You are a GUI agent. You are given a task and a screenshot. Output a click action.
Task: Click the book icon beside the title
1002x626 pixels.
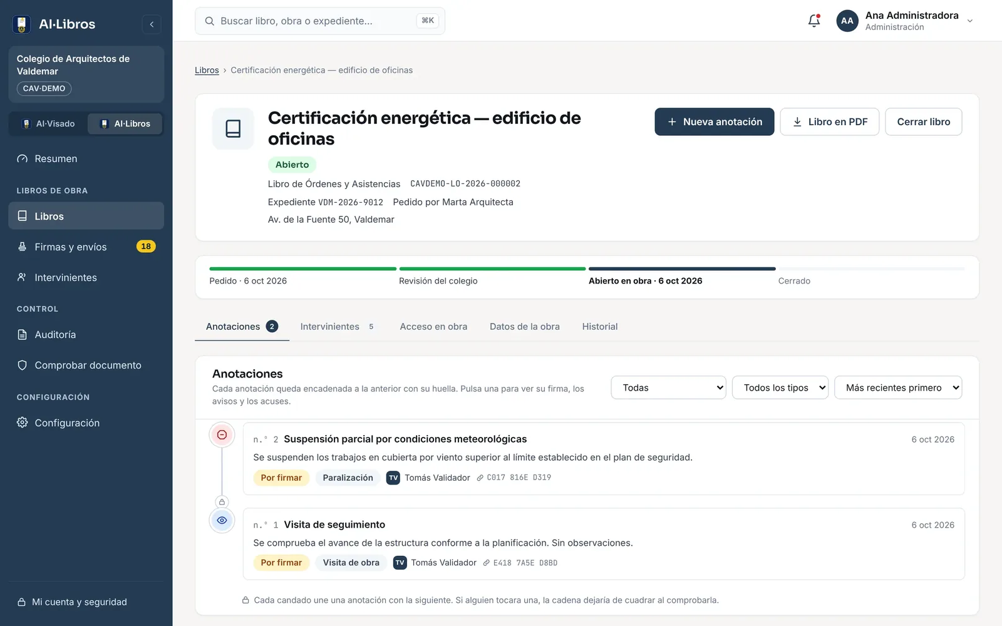233,129
